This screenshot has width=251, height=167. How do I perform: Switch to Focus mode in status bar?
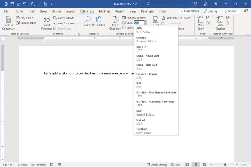(175, 165)
